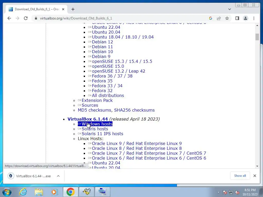The height and width of the screenshot is (197, 263).
Task: Open Windows Media Player from taskbar
Action: 54,192
